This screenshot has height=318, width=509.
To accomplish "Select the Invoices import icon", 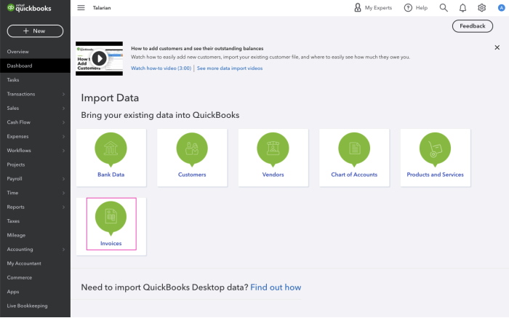I will coord(111,218).
